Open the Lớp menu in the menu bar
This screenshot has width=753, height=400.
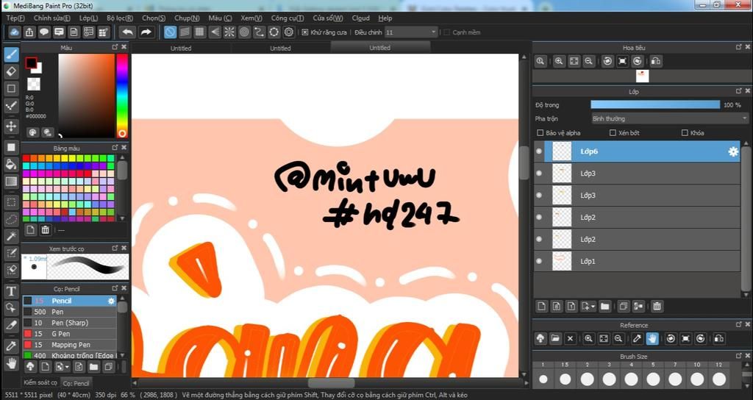click(88, 18)
